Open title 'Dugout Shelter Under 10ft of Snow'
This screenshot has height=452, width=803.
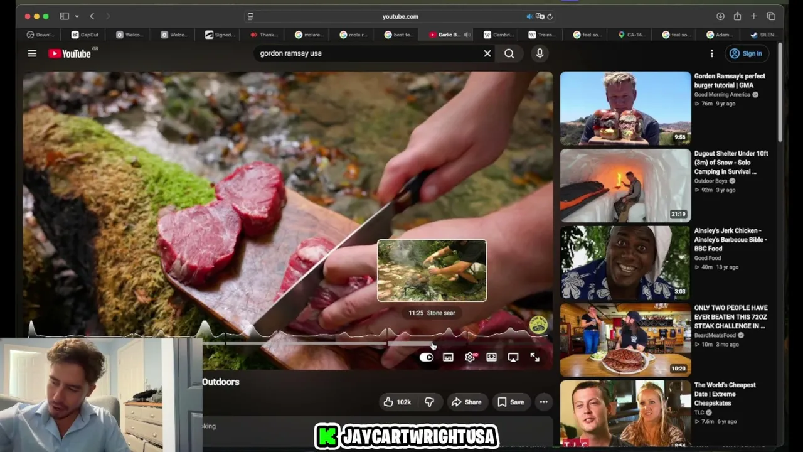[731, 162]
